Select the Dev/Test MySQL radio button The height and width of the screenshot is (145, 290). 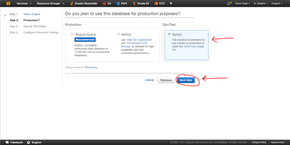point(169,34)
